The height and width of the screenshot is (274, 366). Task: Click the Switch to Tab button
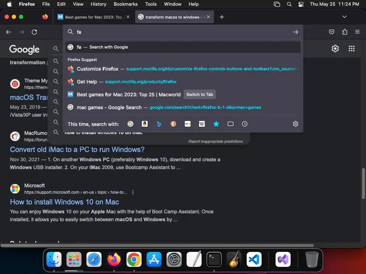click(199, 94)
